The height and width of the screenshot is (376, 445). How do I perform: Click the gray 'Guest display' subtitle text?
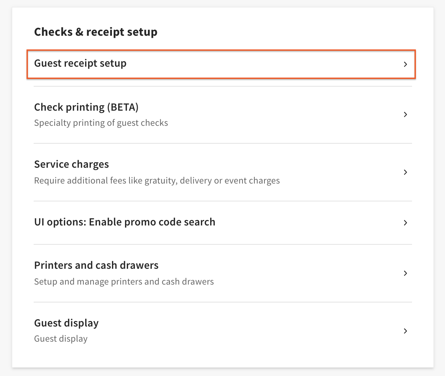(61, 339)
